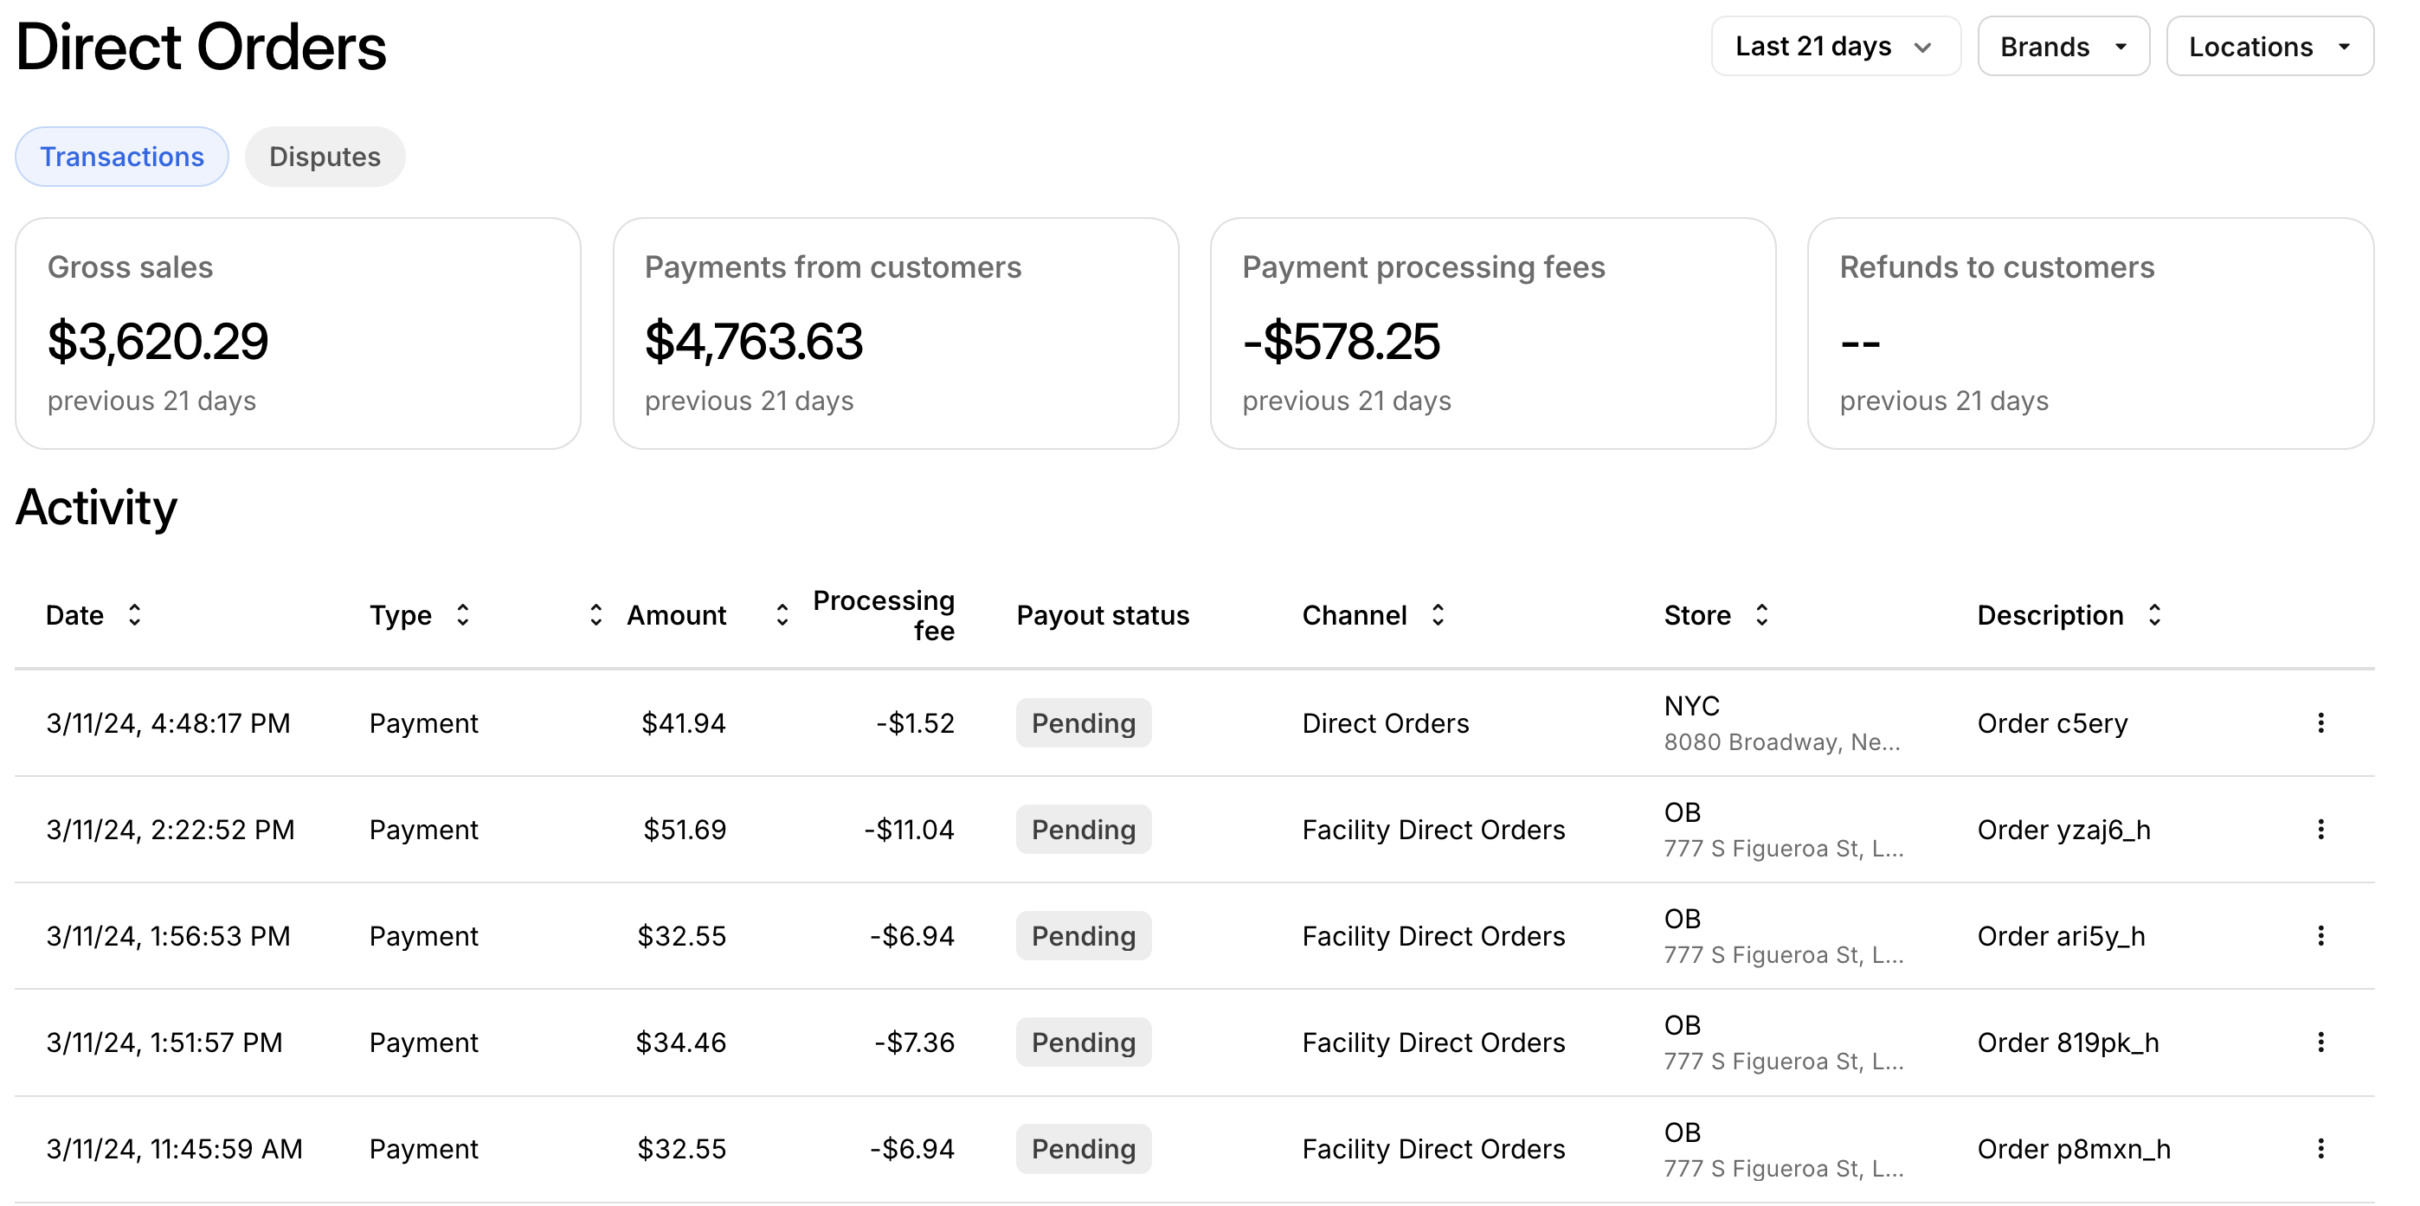The width and height of the screenshot is (2420, 1206).
Task: Open actions menu for Order p8mxn_h
Action: pos(2321,1148)
